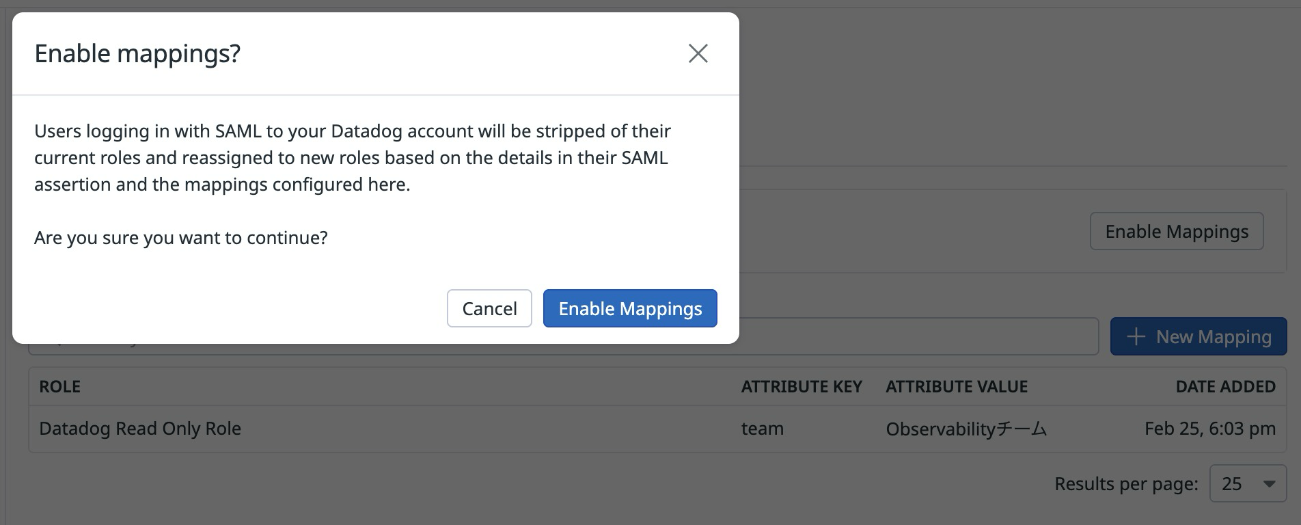Click the plus icon on New Mapping
The width and height of the screenshot is (1301, 525).
click(x=1136, y=336)
